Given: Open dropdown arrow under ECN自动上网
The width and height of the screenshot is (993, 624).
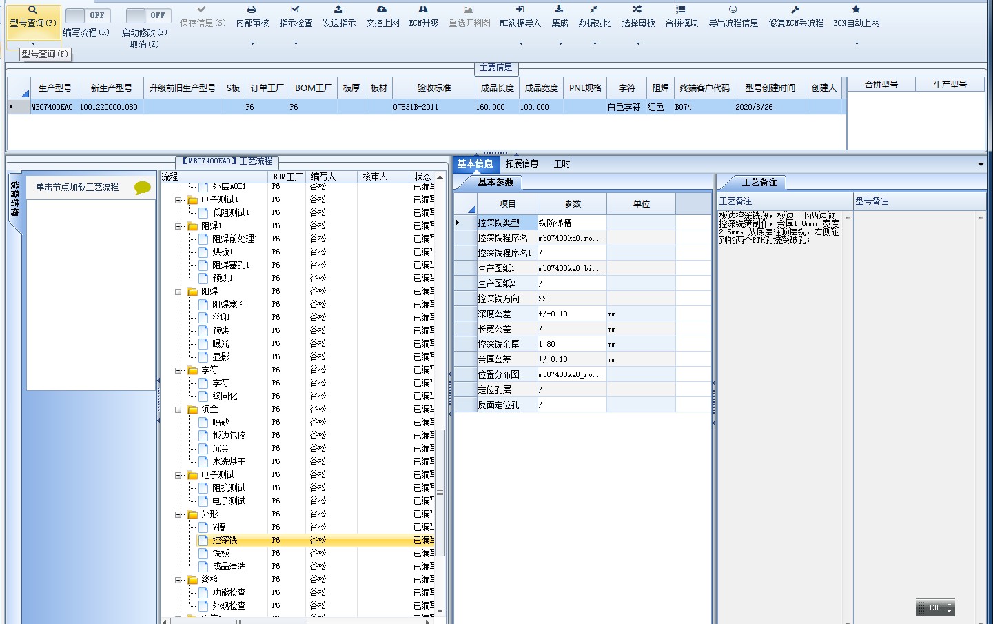Looking at the screenshot, I should point(857,43).
